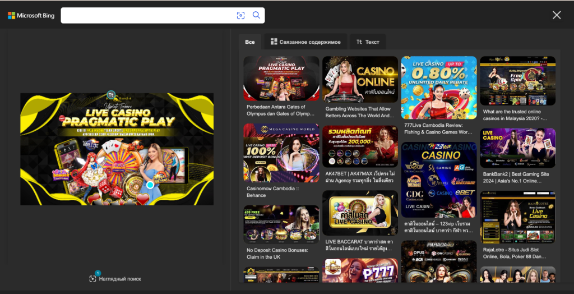This screenshot has width=574, height=294.
Task: Click the magnifier search icon
Action: (256, 15)
